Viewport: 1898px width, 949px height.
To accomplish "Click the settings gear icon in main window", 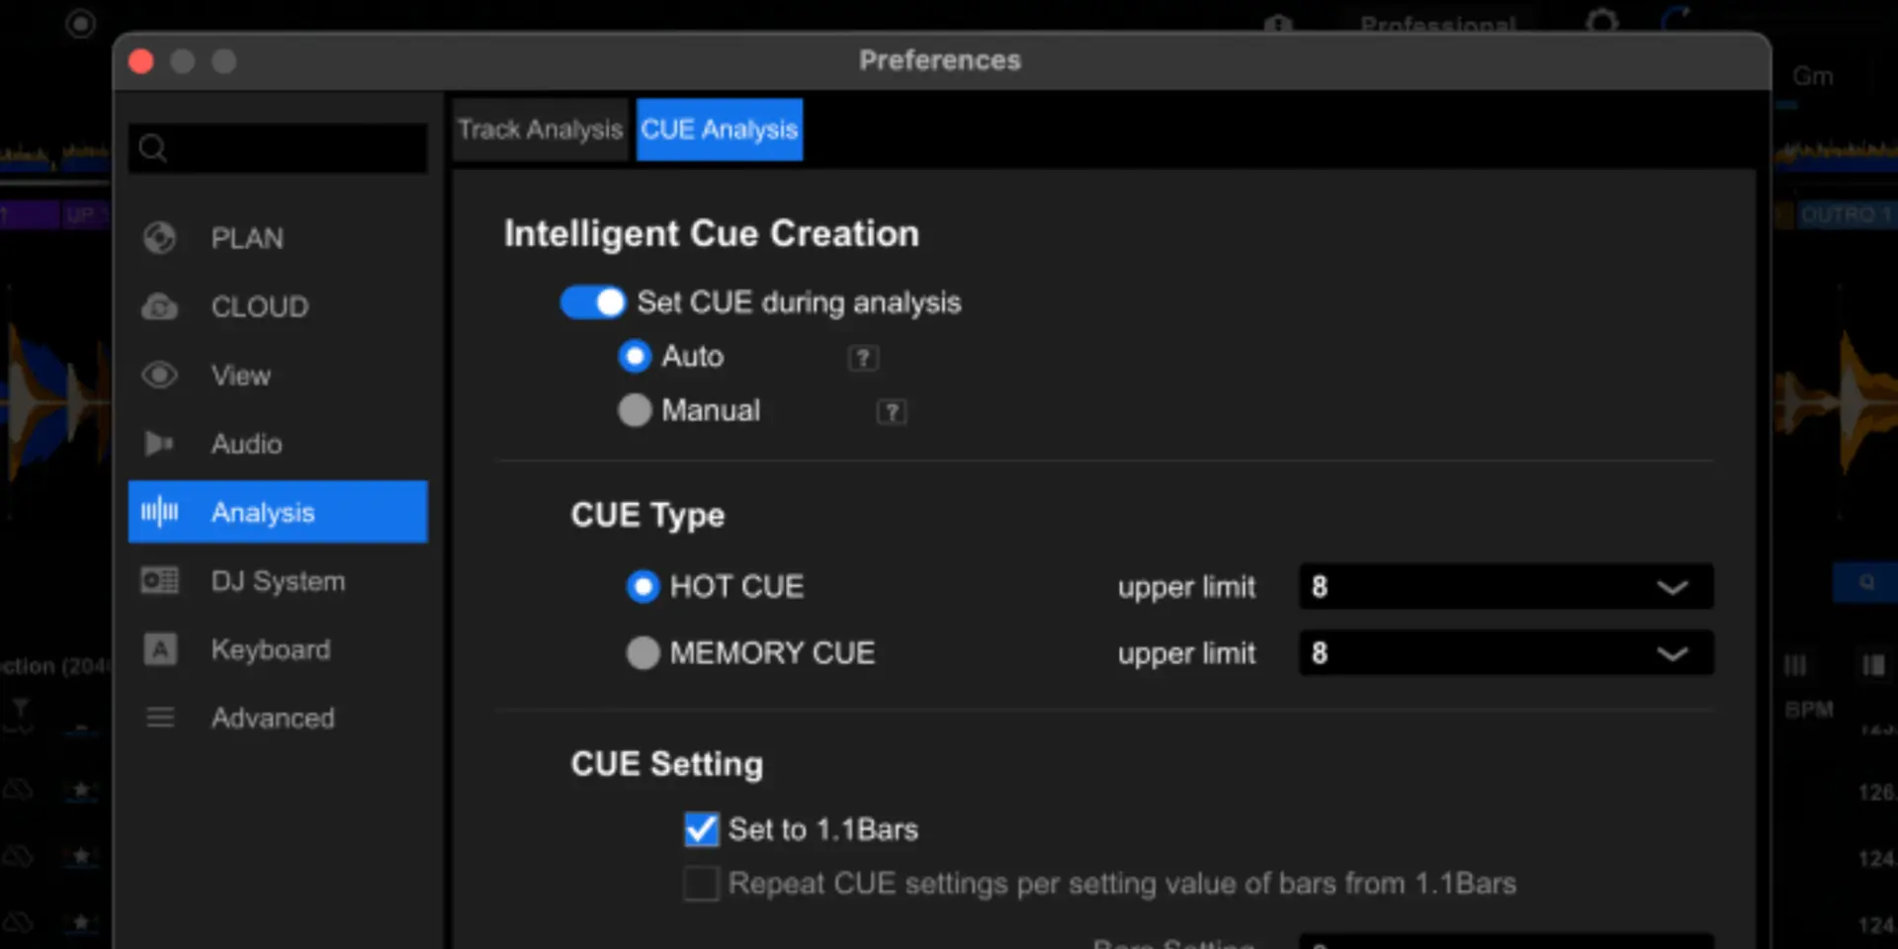I will (1602, 22).
